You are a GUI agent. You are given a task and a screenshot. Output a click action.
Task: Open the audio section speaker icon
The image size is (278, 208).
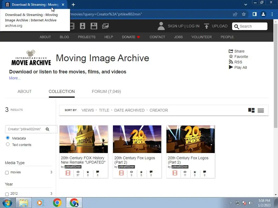tap(83, 26)
